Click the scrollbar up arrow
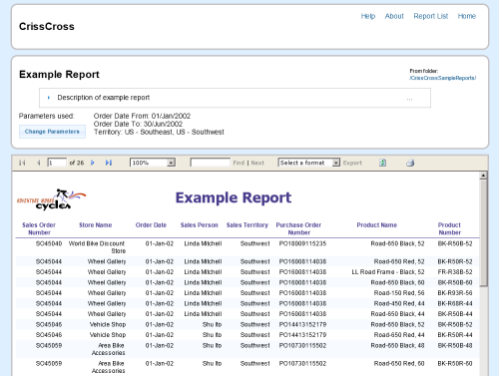The height and width of the screenshot is (376, 499). (x=484, y=176)
